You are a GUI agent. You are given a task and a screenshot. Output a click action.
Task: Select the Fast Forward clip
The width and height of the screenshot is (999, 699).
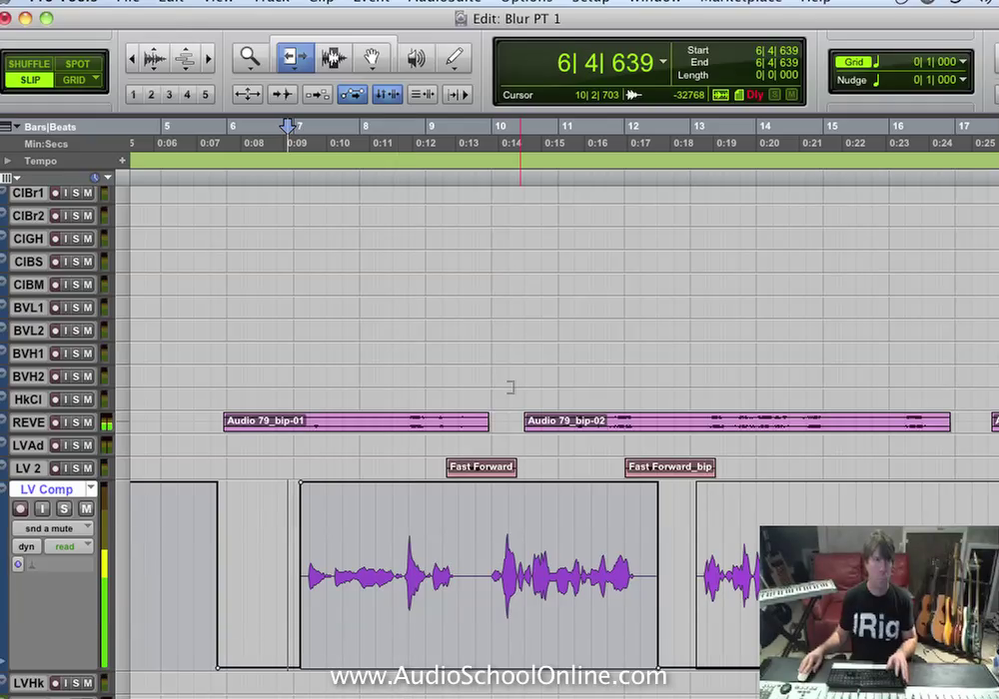pyautogui.click(x=482, y=466)
